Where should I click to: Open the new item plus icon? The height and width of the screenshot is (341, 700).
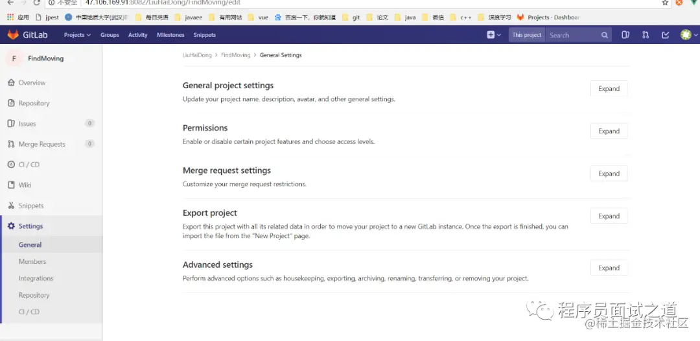coord(491,35)
